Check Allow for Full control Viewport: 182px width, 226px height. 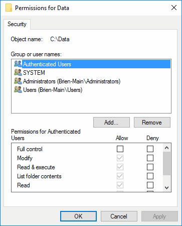point(120,149)
